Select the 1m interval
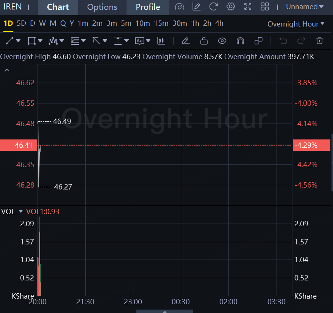 point(83,23)
